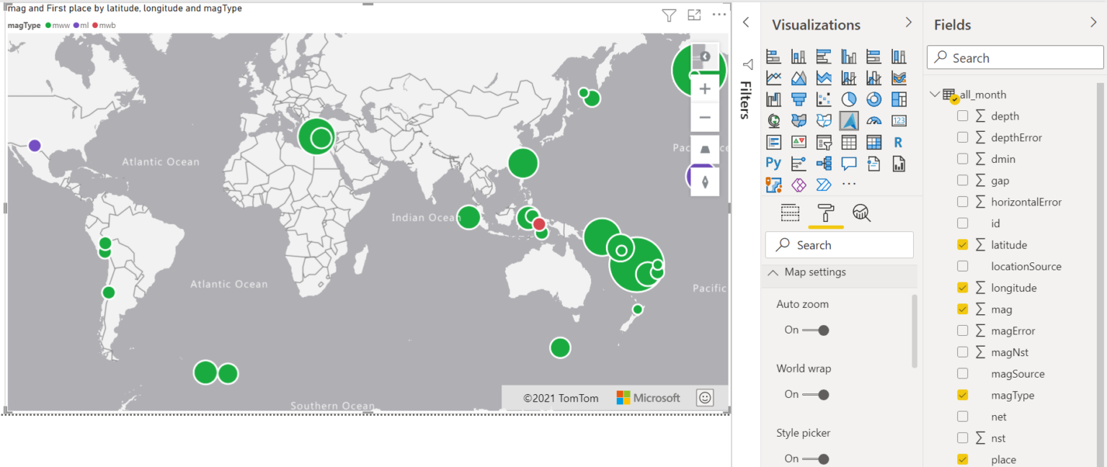1107x467 pixels.
Task: Check the depth field checkbox
Action: 962,115
